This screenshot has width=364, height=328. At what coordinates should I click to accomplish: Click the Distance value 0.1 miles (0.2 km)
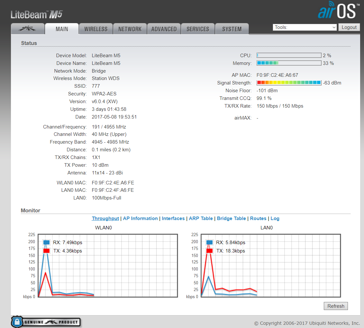[111, 150]
